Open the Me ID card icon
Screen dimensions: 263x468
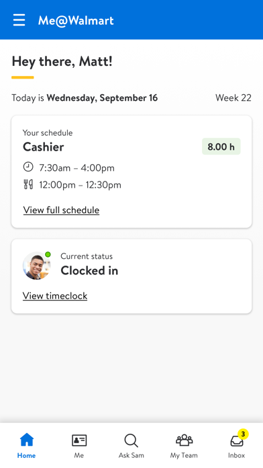tap(79, 440)
